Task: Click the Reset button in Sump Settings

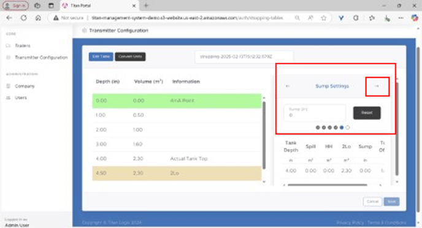Action: click(x=367, y=113)
